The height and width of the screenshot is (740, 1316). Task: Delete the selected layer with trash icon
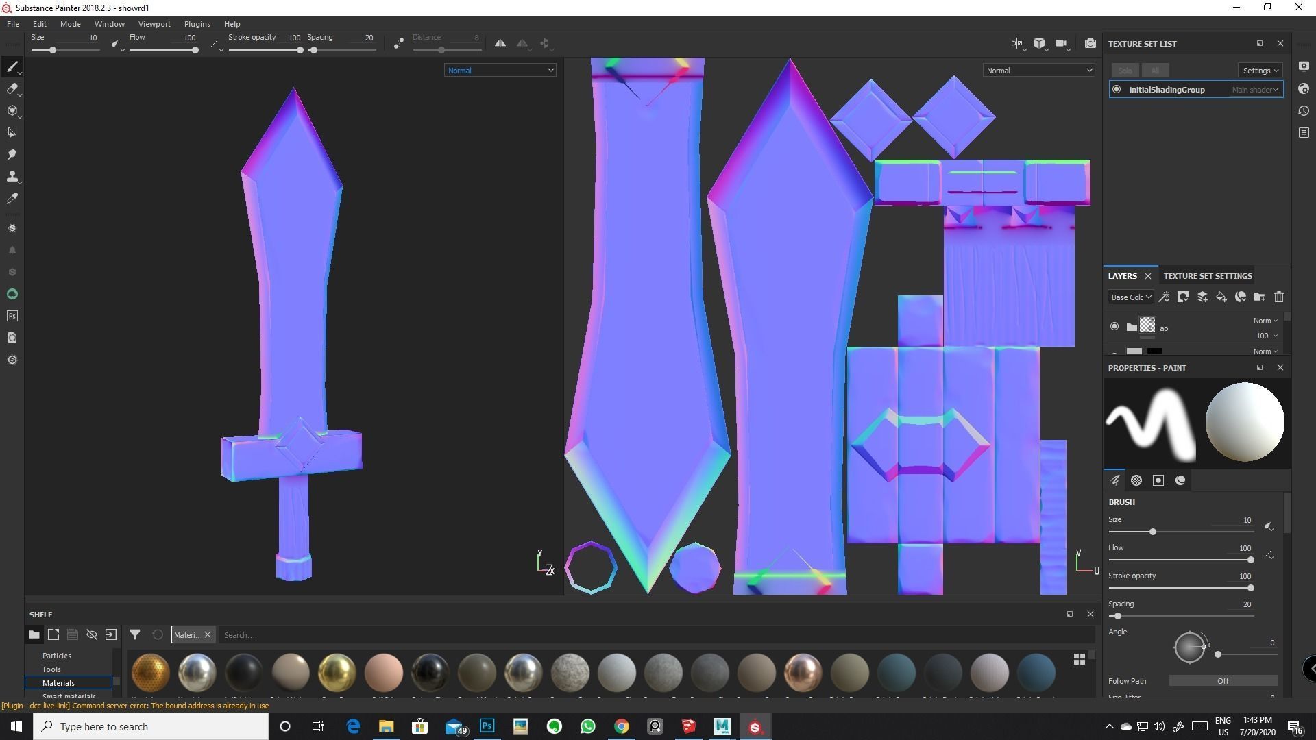1279,297
